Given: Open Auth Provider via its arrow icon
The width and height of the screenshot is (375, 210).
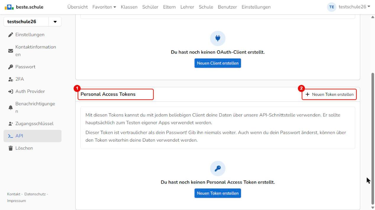Looking at the screenshot, I should [x=10, y=91].
